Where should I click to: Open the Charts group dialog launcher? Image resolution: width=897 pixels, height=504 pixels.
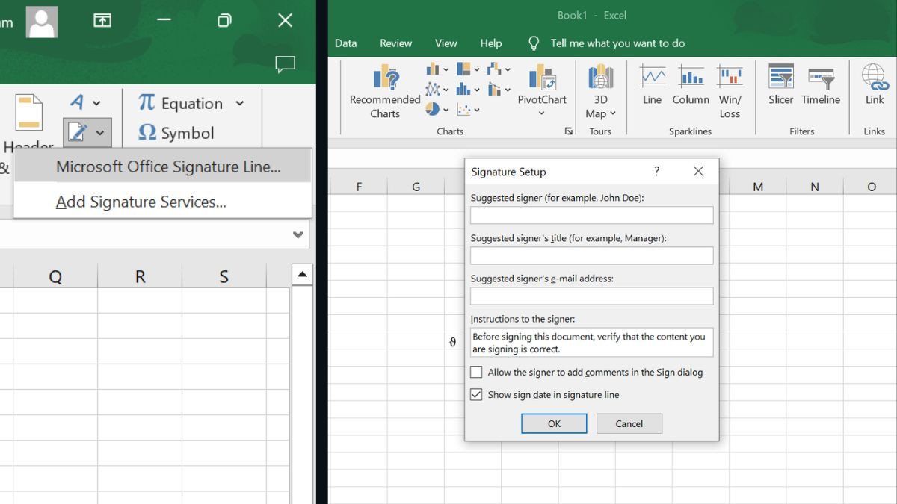(569, 131)
